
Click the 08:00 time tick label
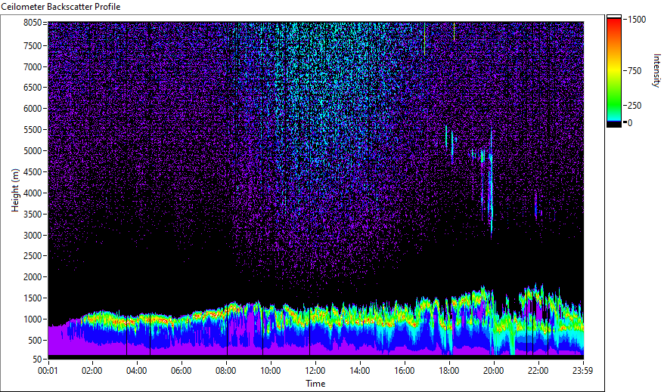pos(225,371)
